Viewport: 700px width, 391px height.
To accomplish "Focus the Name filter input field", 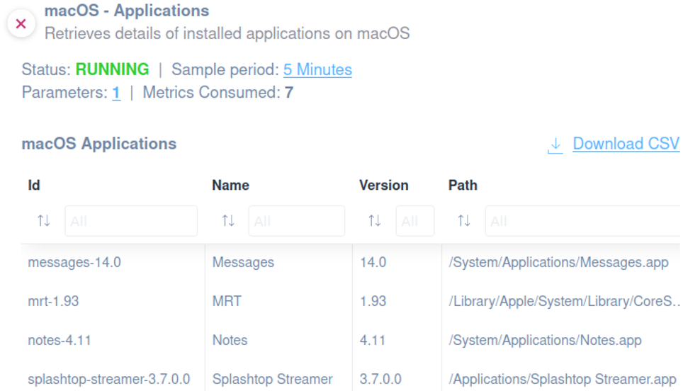I will click(x=296, y=221).
